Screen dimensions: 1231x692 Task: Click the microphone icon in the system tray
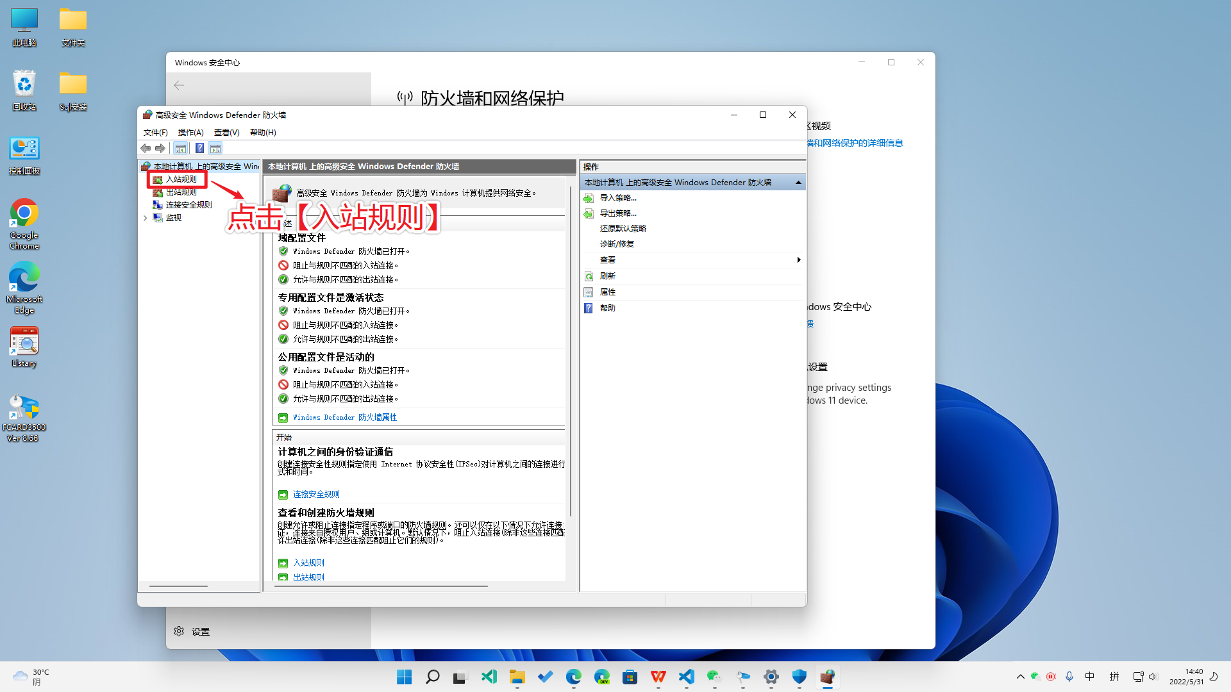1069,677
